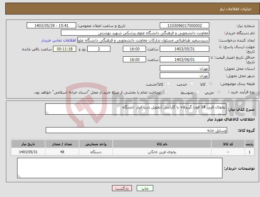
Task: Click the نام کالا column header
Action: coord(162,144)
